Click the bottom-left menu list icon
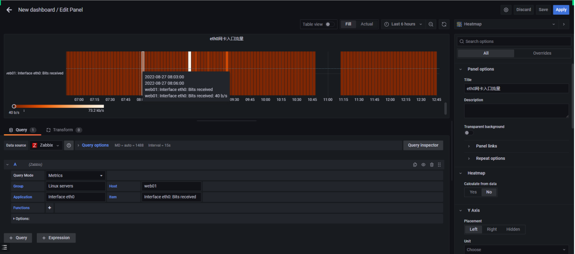The width and height of the screenshot is (575, 254). coord(5,247)
